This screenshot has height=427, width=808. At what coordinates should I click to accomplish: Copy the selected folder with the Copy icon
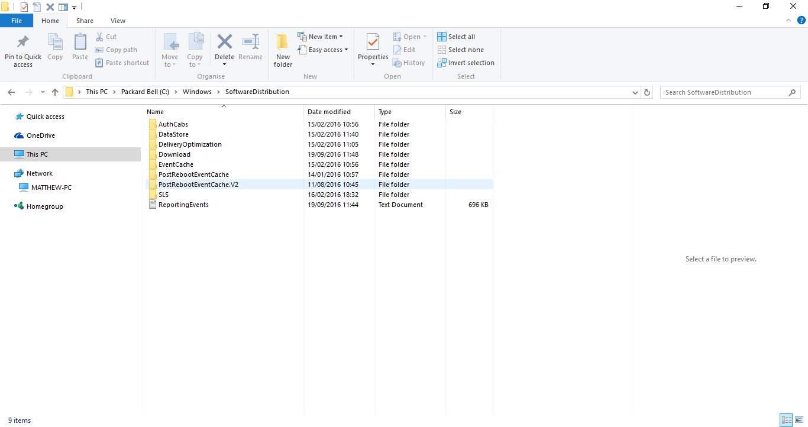click(55, 49)
